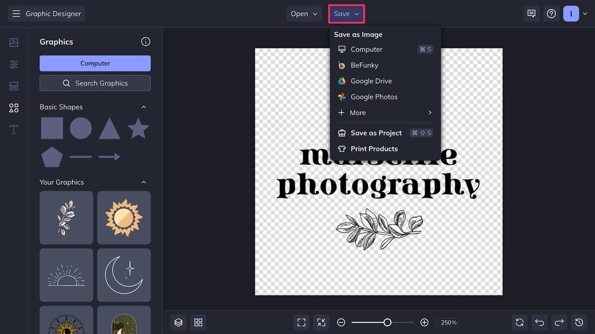
Task: Undo the last action
Action: (x=540, y=322)
